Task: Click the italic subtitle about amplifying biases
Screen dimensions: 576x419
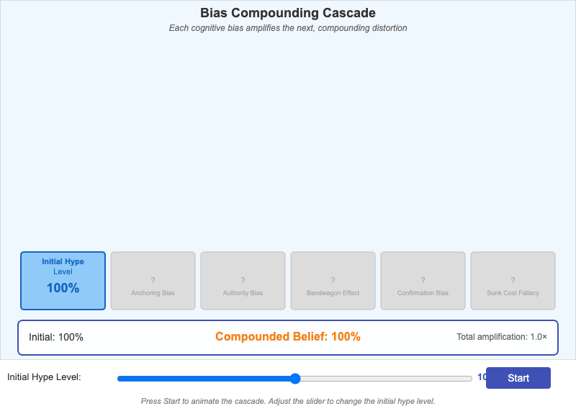Action: (x=288, y=28)
